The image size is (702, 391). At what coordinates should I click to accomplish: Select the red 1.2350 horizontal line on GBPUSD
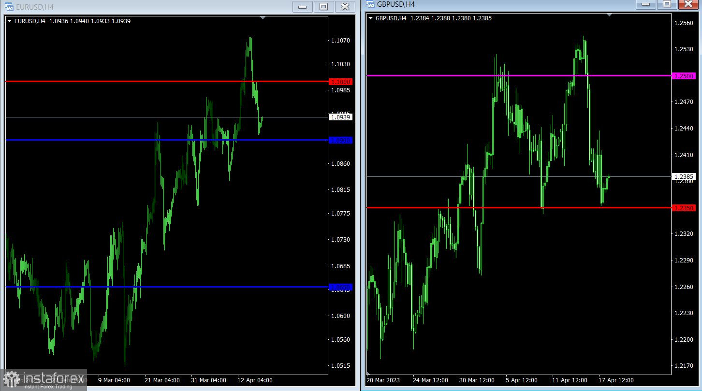(x=519, y=207)
